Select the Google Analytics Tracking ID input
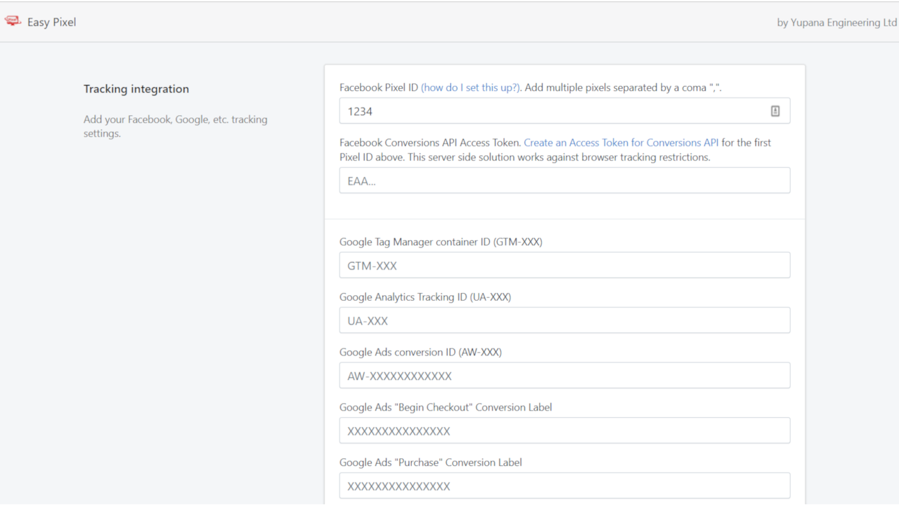899x506 pixels. (564, 320)
